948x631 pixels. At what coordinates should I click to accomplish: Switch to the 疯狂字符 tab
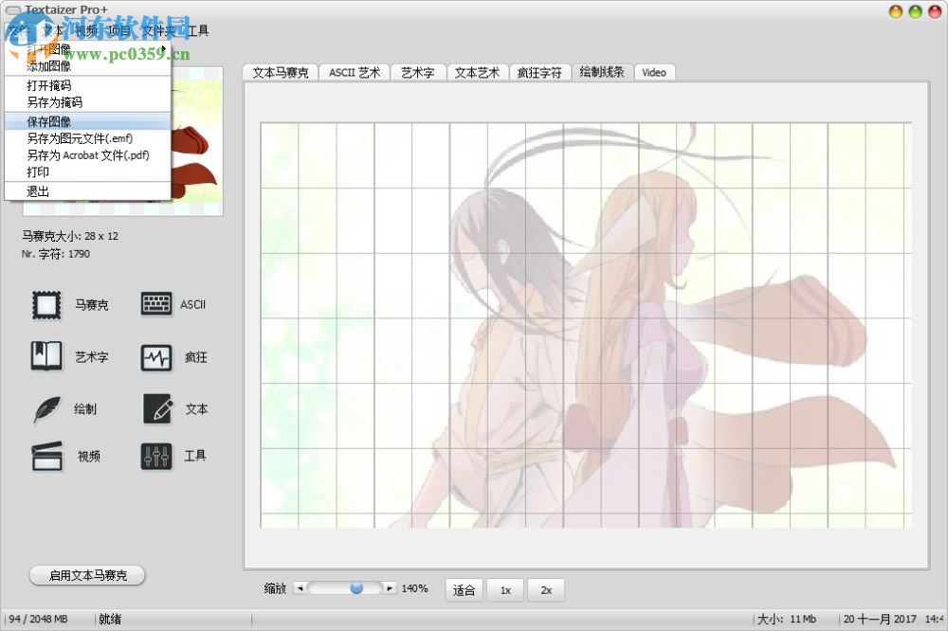tap(539, 72)
